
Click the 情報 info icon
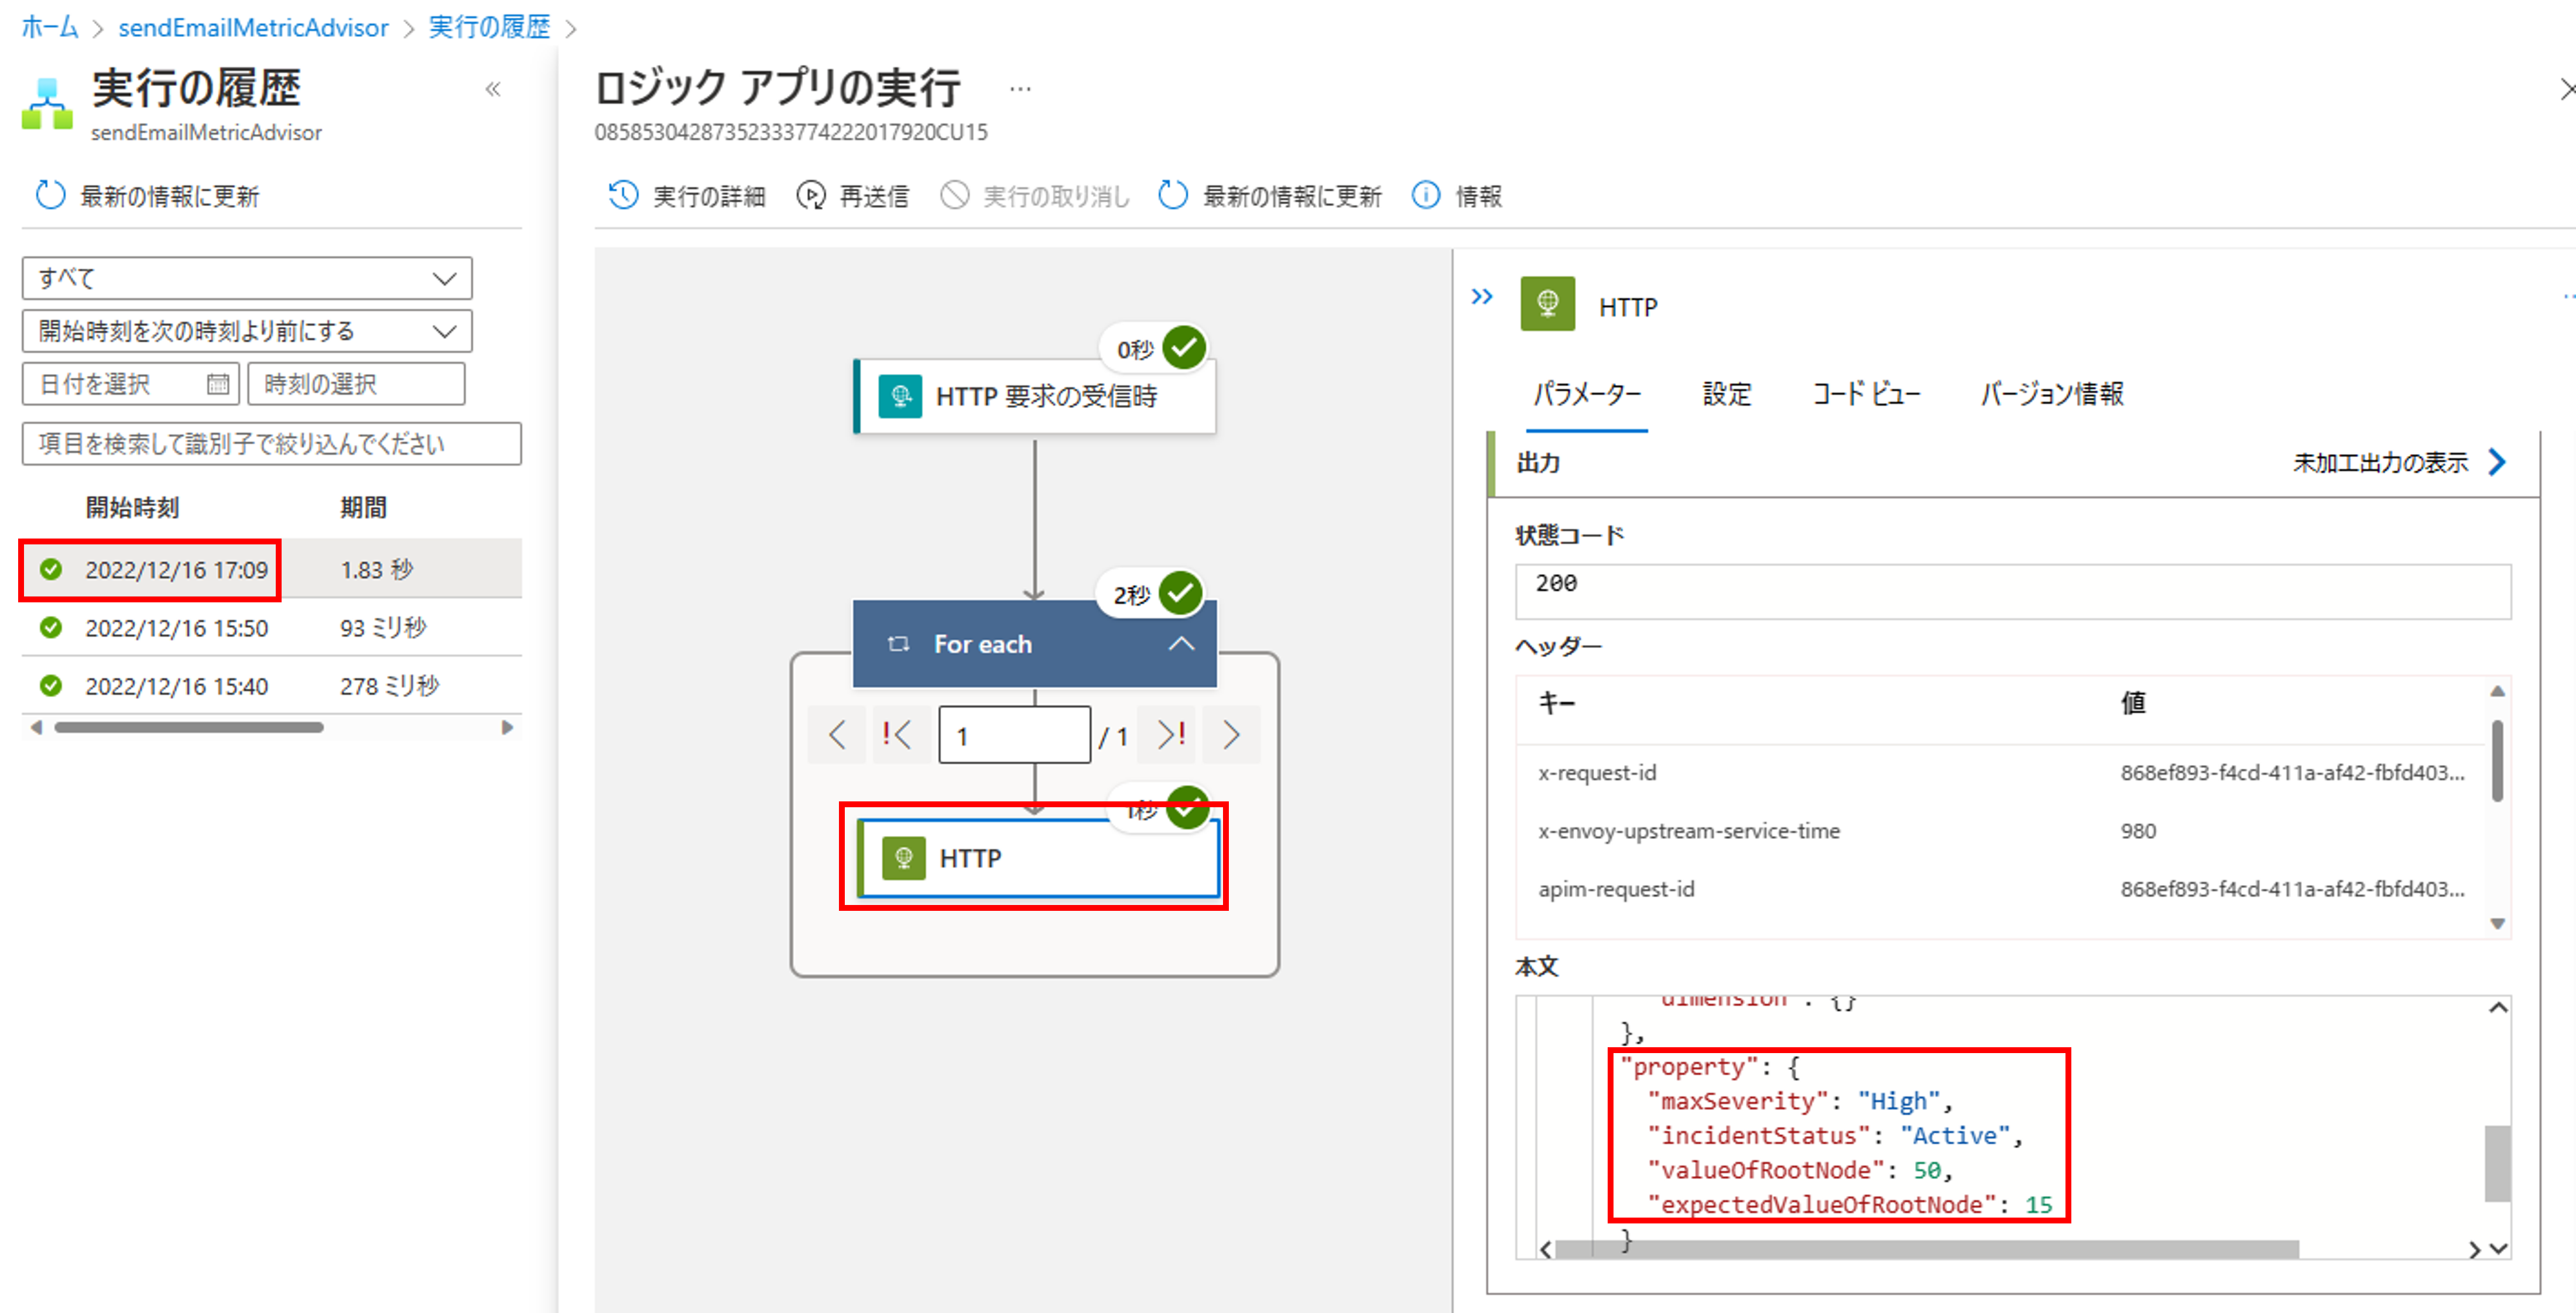click(x=1425, y=195)
